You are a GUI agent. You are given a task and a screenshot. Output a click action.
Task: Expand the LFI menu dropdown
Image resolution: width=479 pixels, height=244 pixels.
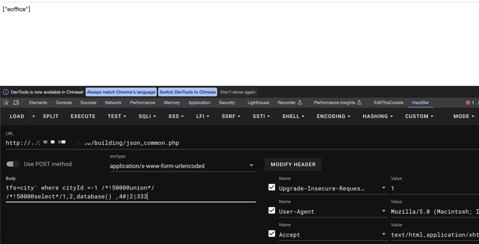pos(203,116)
